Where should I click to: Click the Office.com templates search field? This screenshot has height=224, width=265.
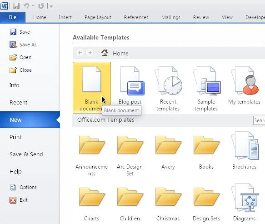pos(259,120)
